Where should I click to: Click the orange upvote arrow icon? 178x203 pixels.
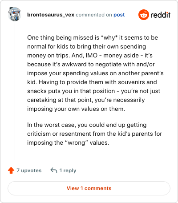pos(11,171)
